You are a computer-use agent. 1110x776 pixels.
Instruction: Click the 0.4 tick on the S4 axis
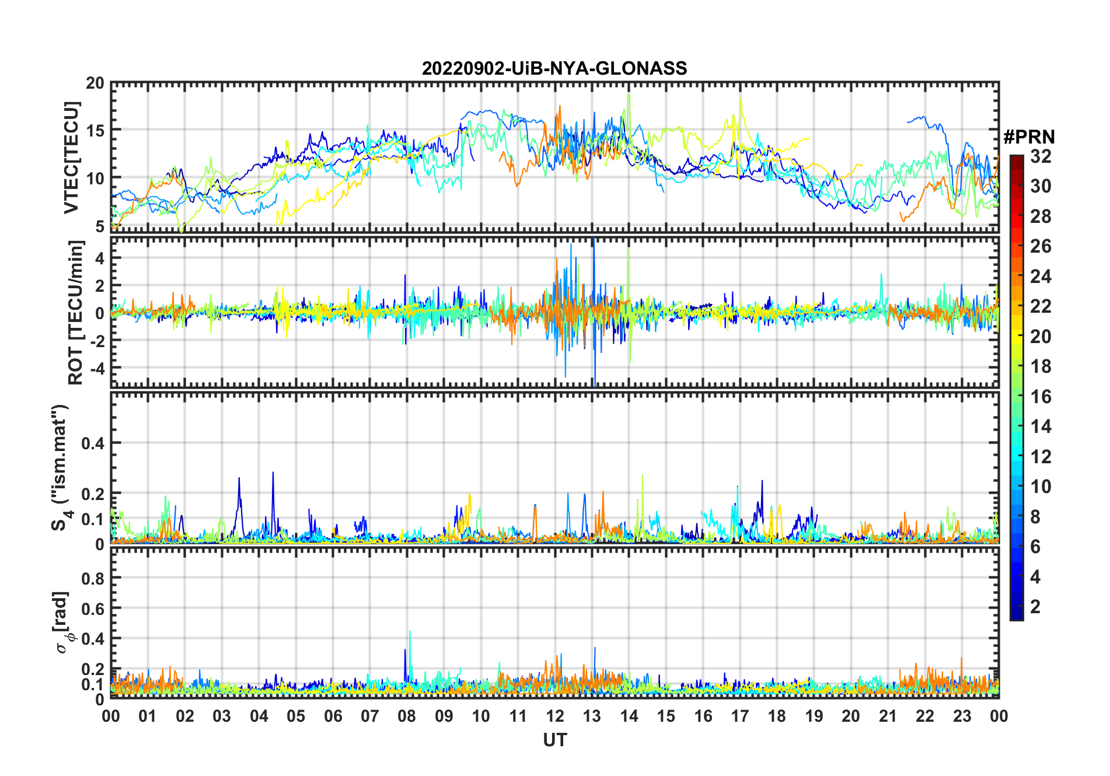[93, 443]
